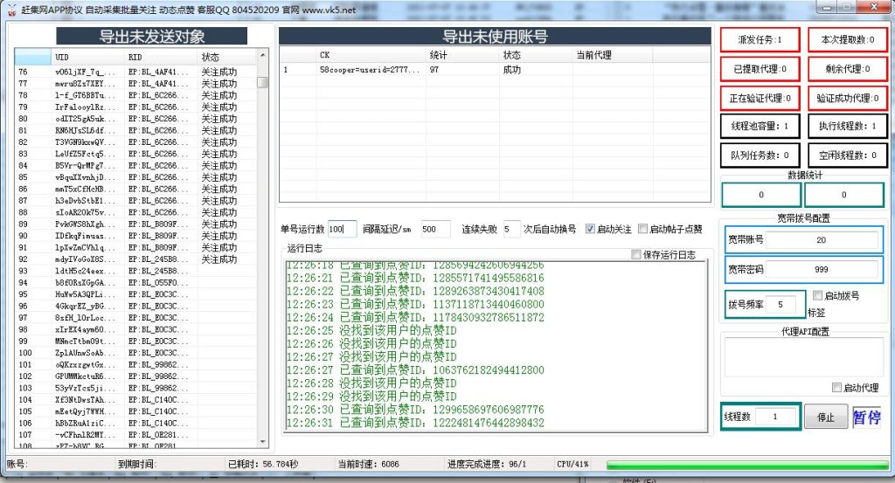Click the green progress bar

click(746, 465)
